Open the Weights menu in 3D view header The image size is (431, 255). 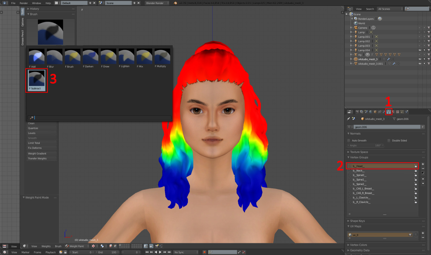[46, 246]
